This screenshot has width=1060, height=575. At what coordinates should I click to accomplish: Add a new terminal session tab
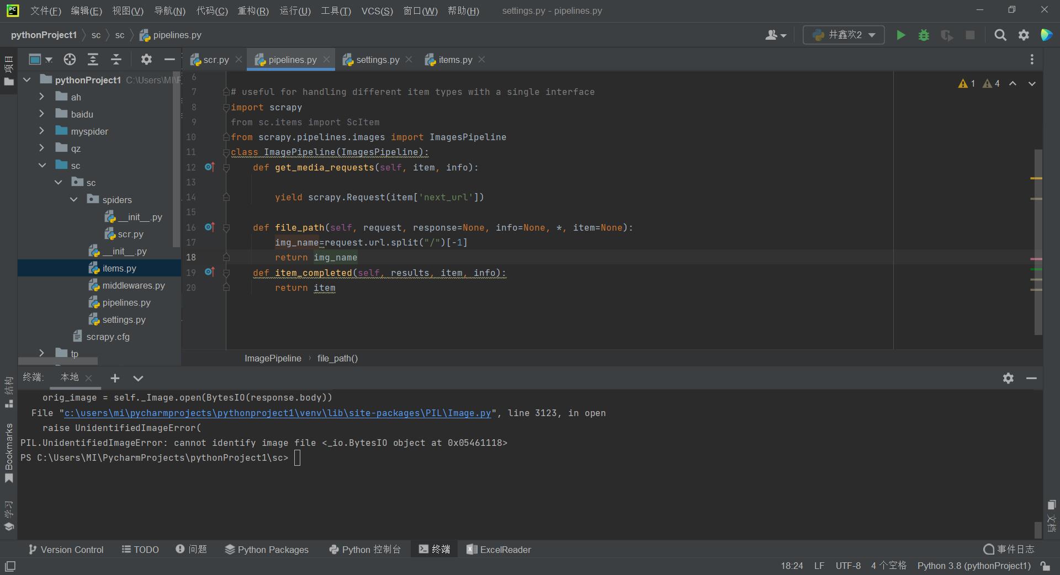click(x=115, y=378)
